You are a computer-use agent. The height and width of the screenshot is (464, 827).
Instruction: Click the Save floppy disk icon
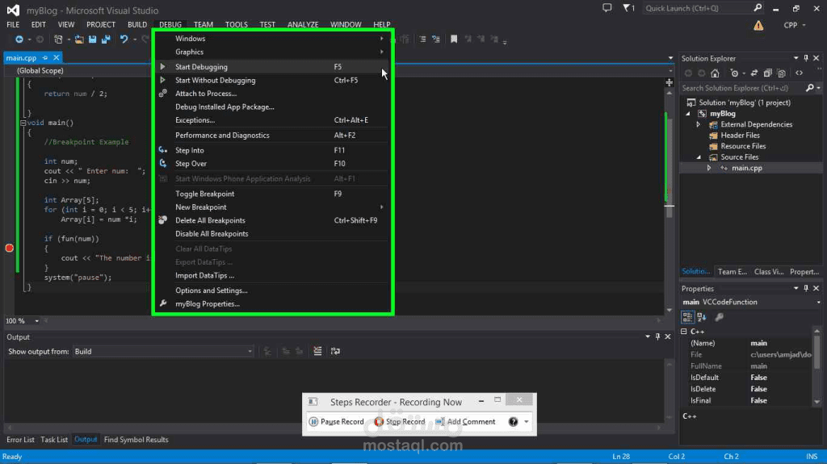[x=92, y=39]
